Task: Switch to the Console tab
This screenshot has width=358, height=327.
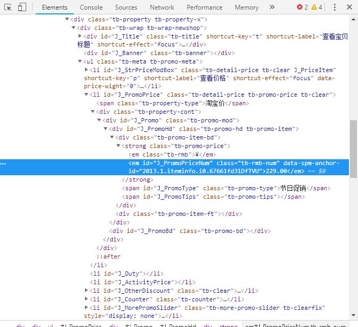Action: point(91,7)
